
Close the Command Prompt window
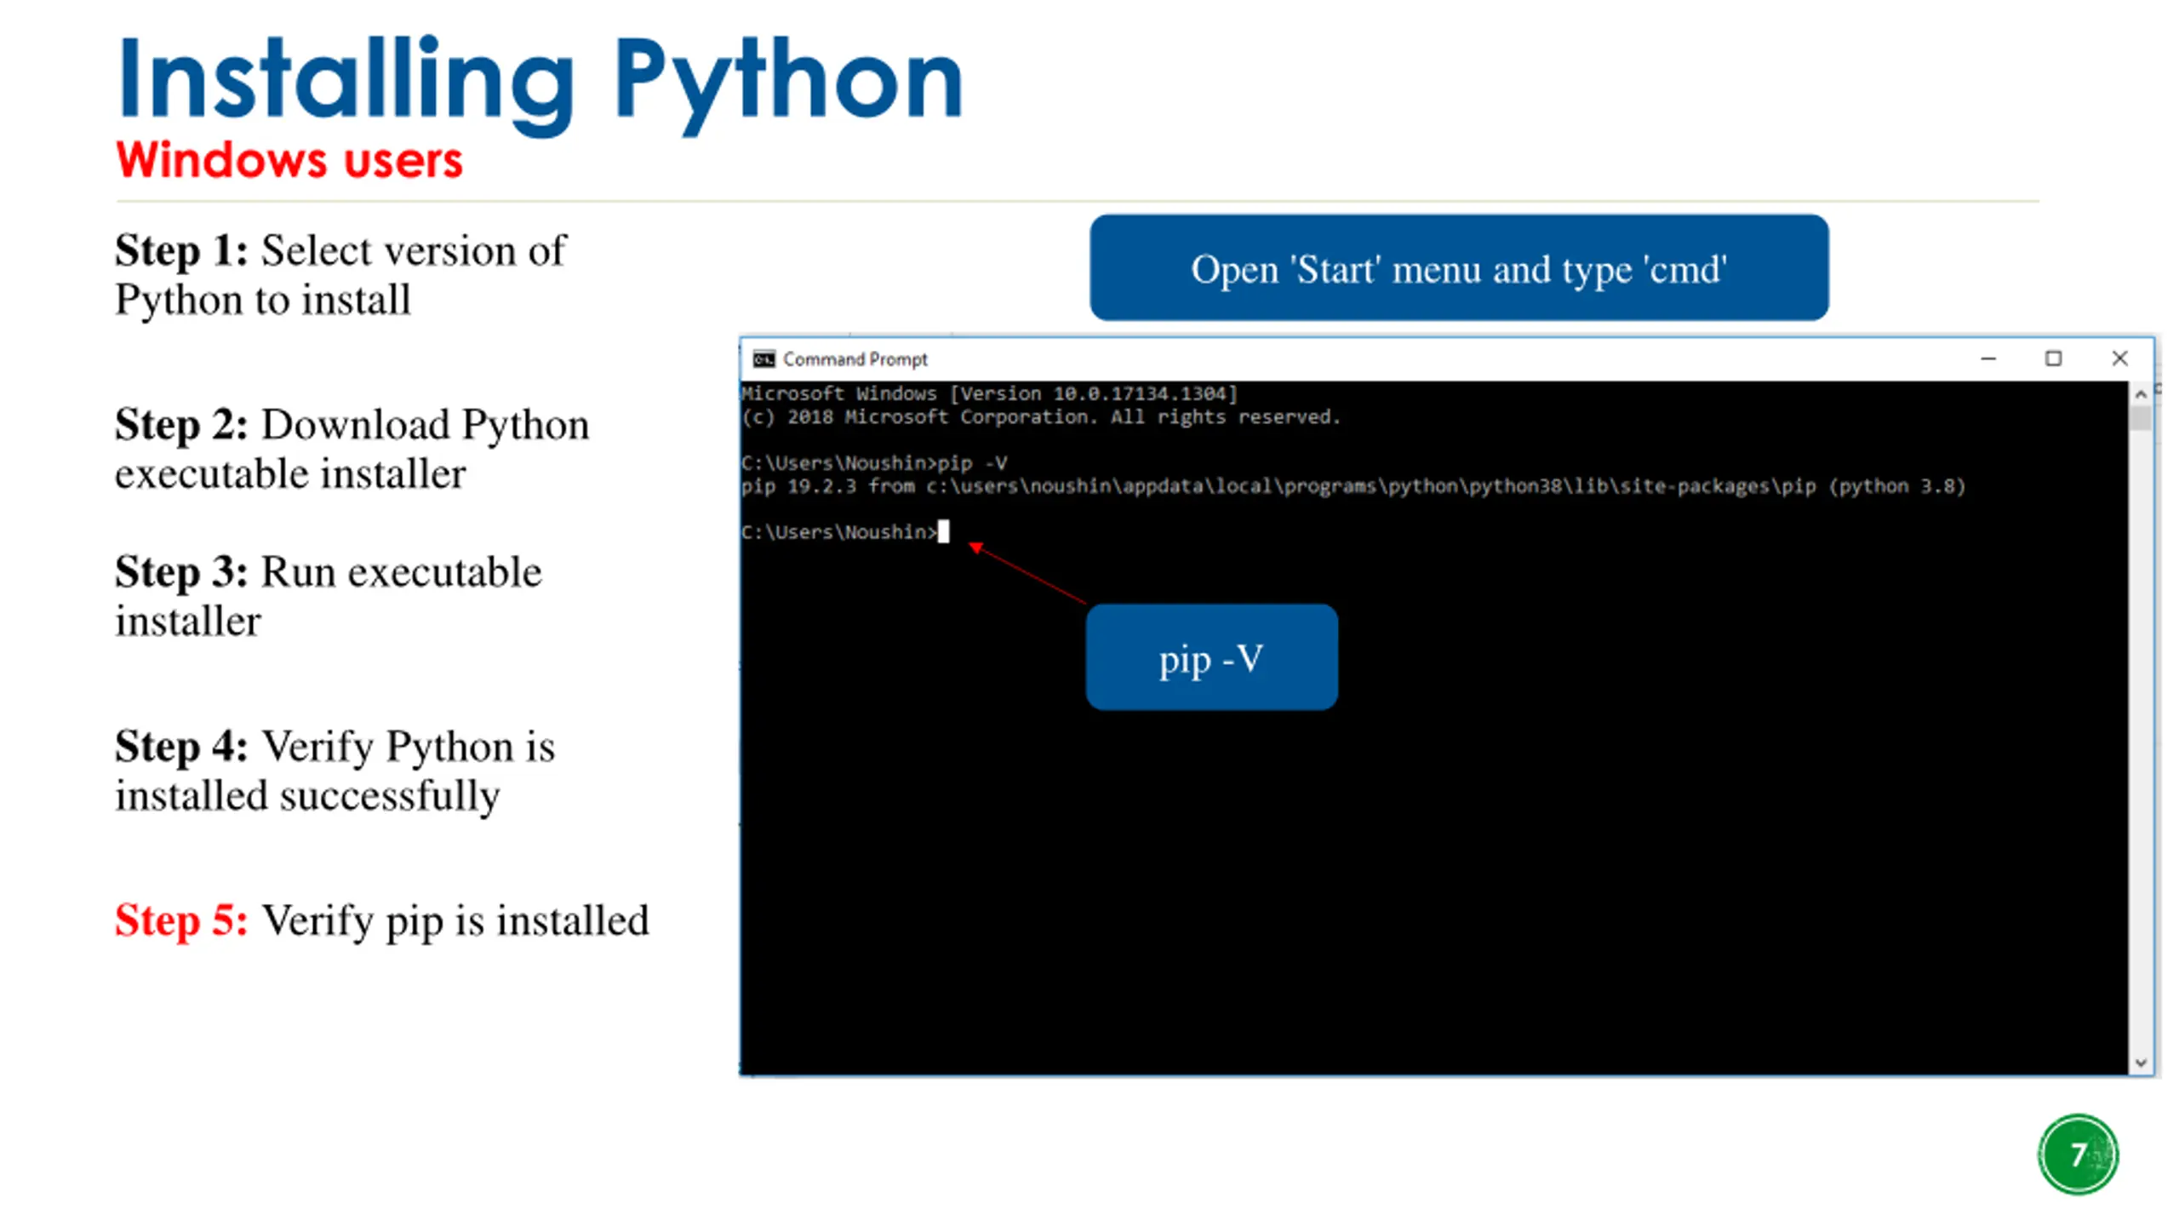[2119, 359]
